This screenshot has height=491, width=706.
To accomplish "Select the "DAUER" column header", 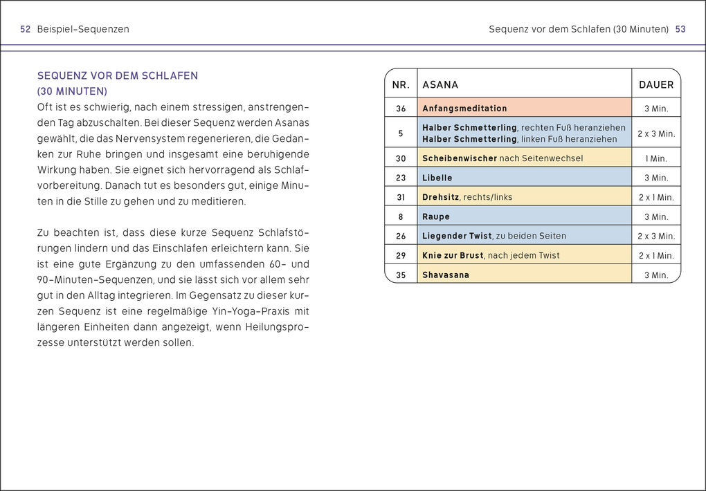I will click(655, 84).
